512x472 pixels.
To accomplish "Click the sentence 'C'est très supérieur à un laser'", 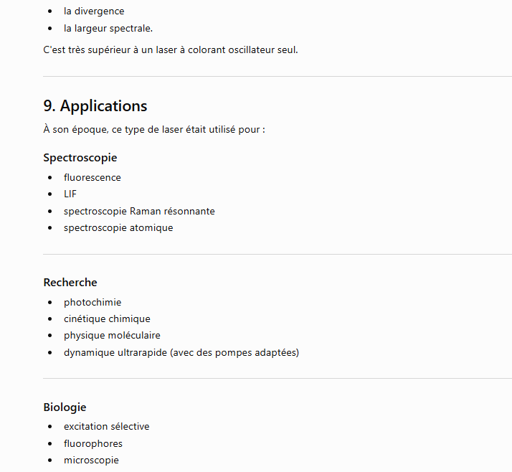I will tap(171, 50).
